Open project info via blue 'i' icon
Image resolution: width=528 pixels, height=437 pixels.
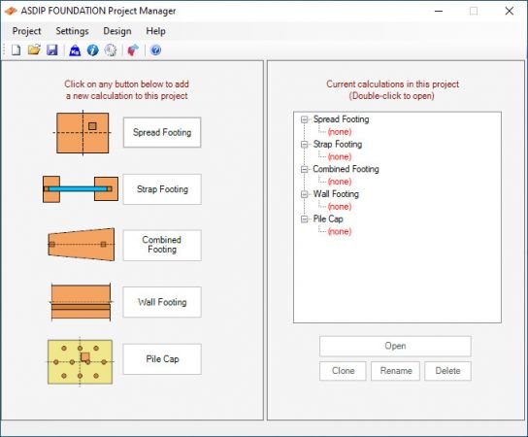[x=92, y=50]
